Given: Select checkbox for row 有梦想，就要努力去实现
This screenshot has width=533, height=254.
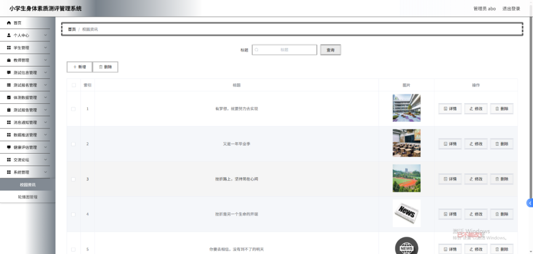Looking at the screenshot, I should [x=74, y=109].
